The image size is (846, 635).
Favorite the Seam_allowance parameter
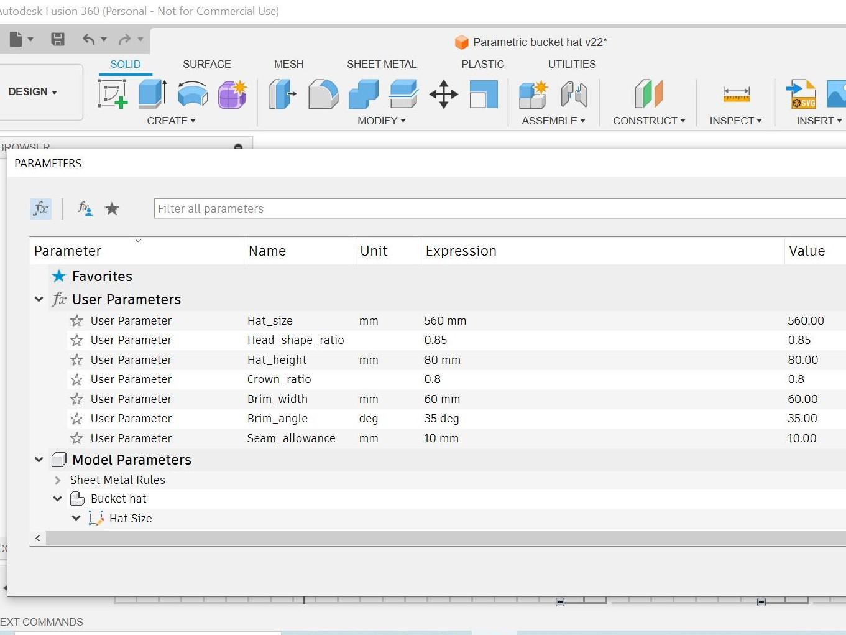point(76,438)
